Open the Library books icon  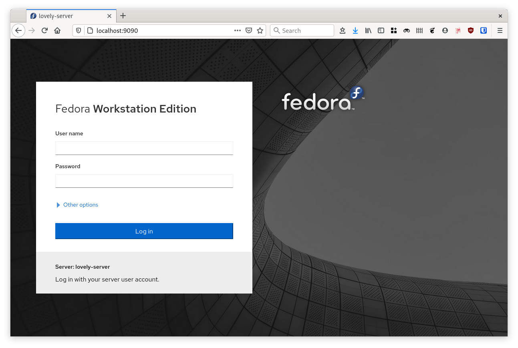click(x=368, y=30)
